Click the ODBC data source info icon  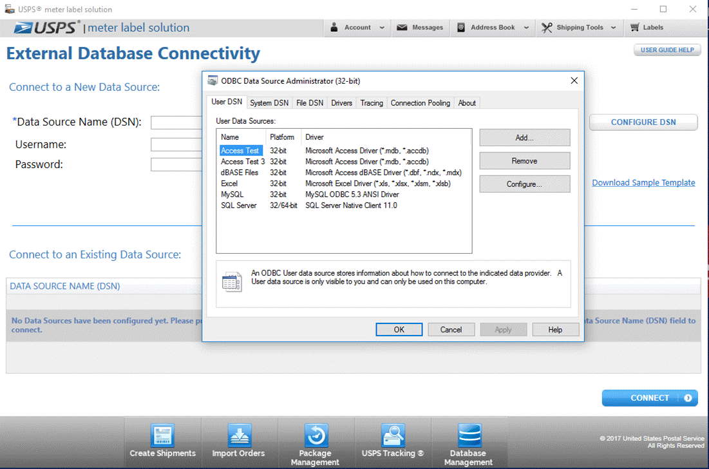click(232, 282)
